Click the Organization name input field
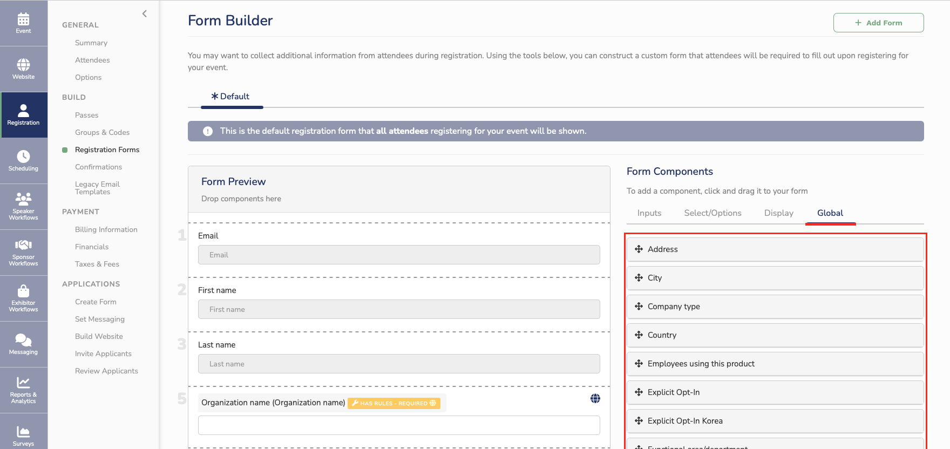Image resolution: width=950 pixels, height=449 pixels. [399, 425]
